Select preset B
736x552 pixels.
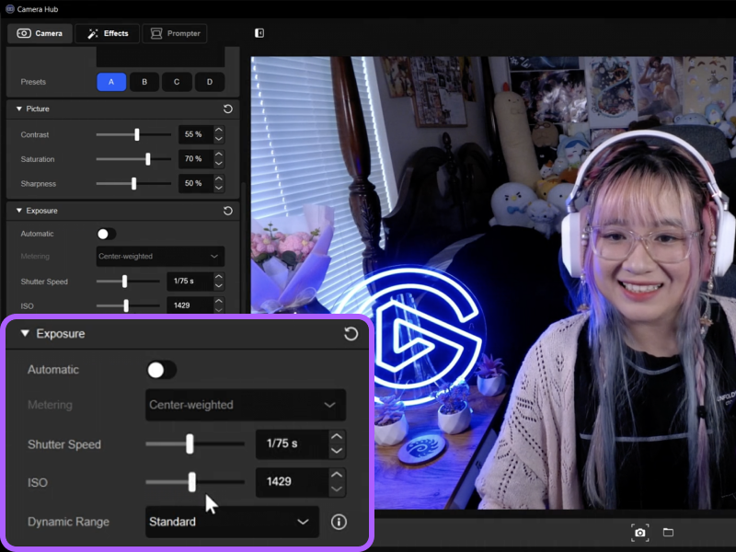[x=144, y=82]
